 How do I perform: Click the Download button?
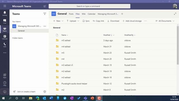[x=113, y=21]
